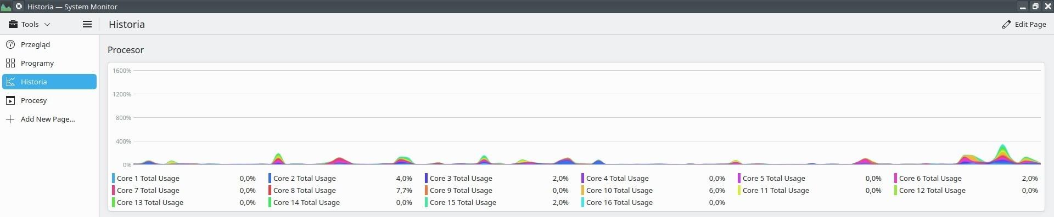Click the Przegląd gauge icon
This screenshot has height=217, width=1054.
click(x=10, y=44)
